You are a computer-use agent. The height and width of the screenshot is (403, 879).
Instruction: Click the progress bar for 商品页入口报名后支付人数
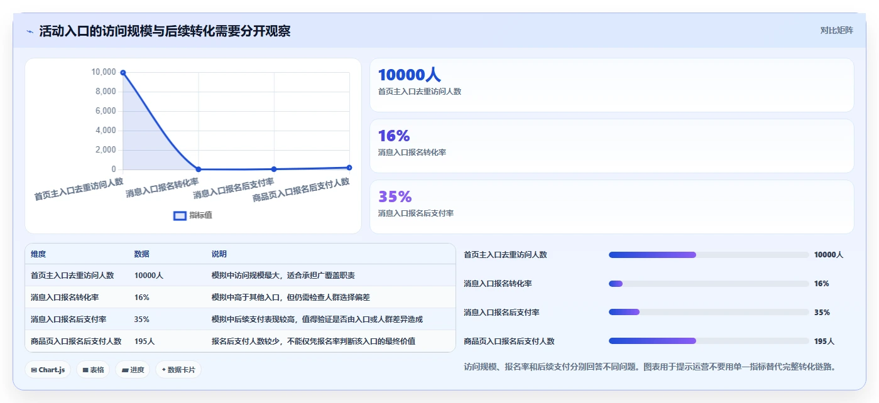(709, 341)
